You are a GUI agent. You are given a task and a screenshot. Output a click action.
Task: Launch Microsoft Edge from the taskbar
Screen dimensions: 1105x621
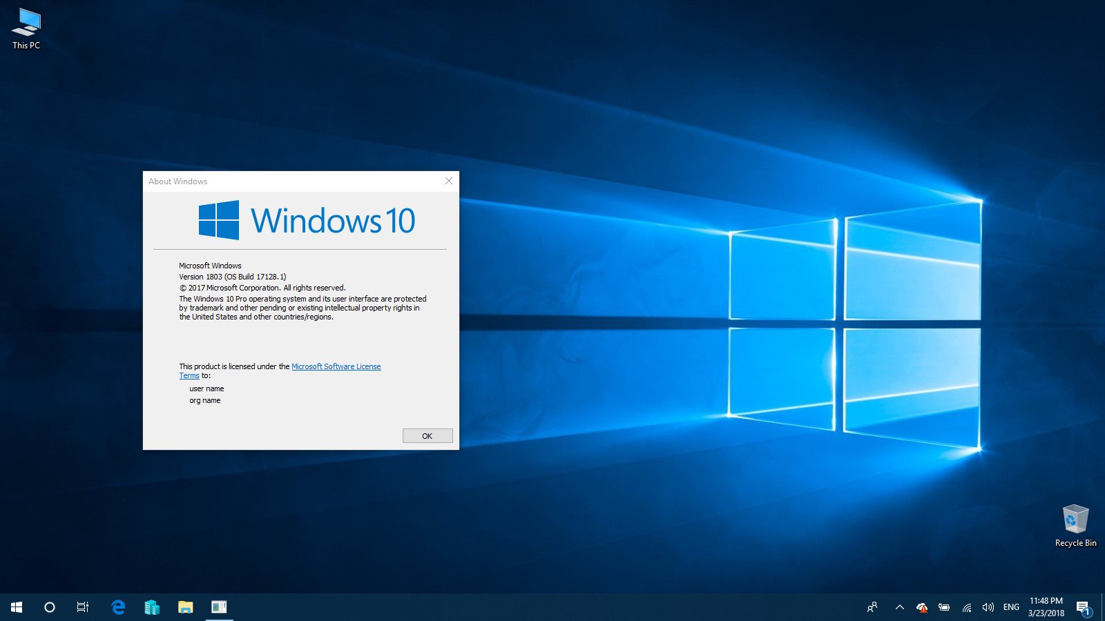tap(118, 607)
